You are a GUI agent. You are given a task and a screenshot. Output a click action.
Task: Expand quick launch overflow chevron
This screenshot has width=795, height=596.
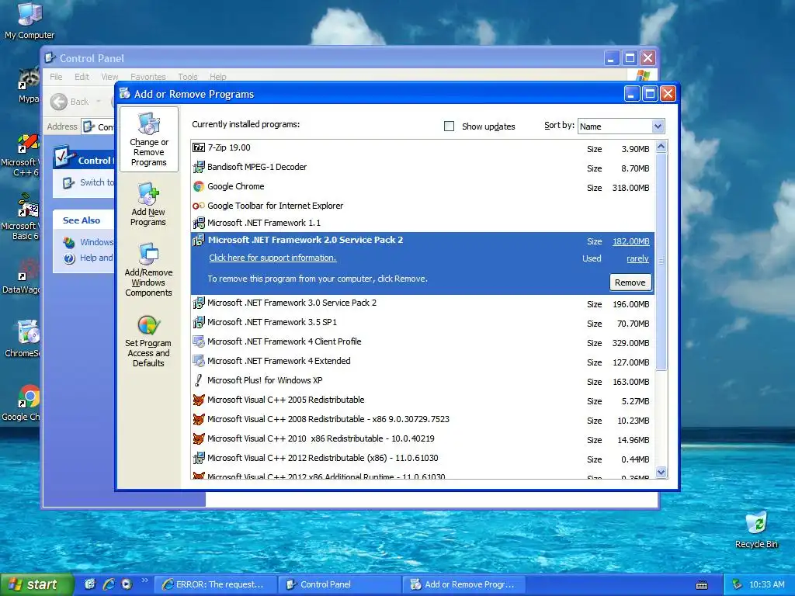point(144,580)
